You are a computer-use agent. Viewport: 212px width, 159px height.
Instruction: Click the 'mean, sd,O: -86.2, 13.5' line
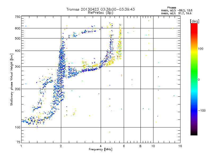pyautogui.click(x=176, y=10)
